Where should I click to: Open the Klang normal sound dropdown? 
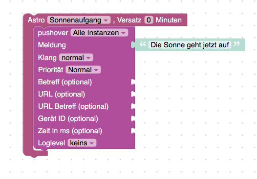pyautogui.click(x=76, y=58)
